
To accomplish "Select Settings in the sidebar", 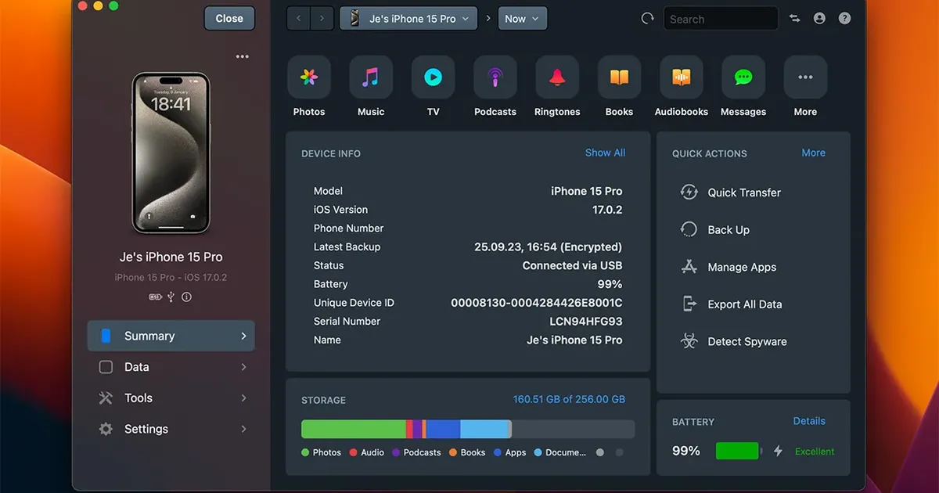I will click(171, 429).
